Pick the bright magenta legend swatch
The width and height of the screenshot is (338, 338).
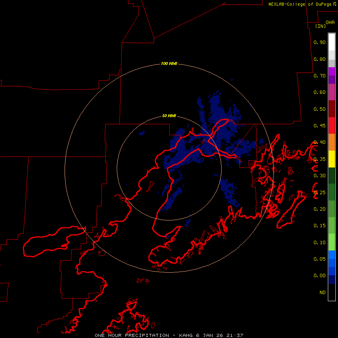pos(332,71)
